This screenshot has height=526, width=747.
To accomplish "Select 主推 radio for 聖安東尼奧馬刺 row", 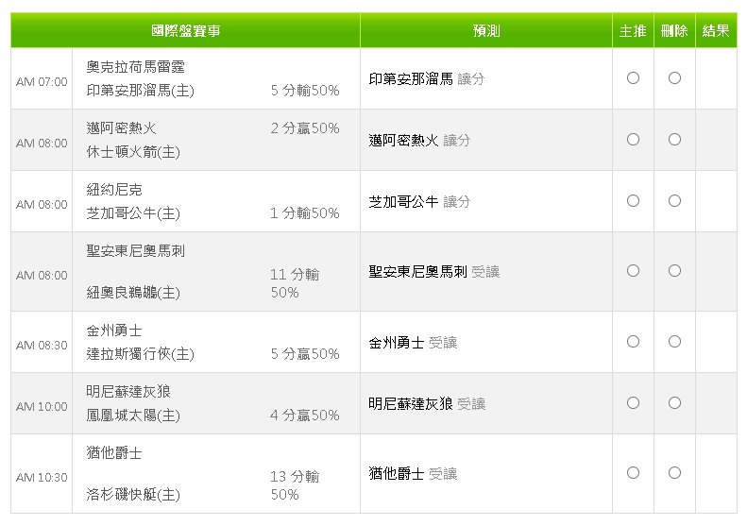I will tap(633, 271).
